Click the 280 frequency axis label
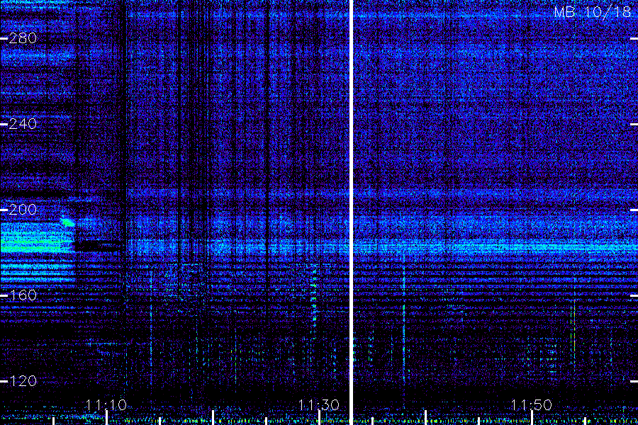 click(23, 38)
